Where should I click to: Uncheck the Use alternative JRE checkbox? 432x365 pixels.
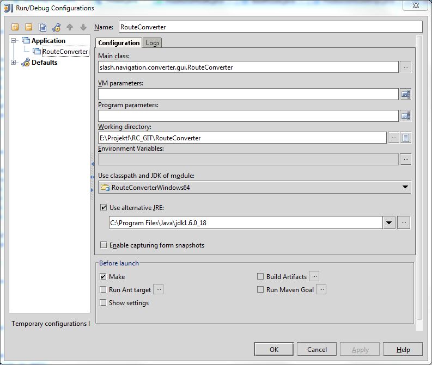104,207
